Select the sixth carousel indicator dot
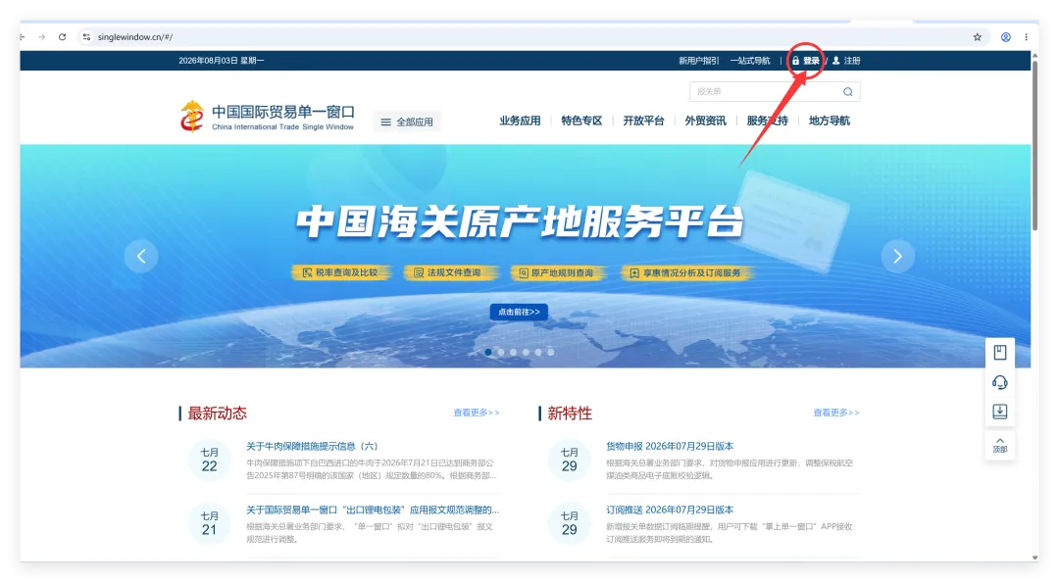This screenshot has height=583, width=1059. [x=550, y=352]
